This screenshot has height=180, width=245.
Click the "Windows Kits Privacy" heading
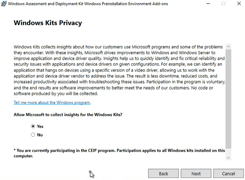pyautogui.click(x=48, y=23)
